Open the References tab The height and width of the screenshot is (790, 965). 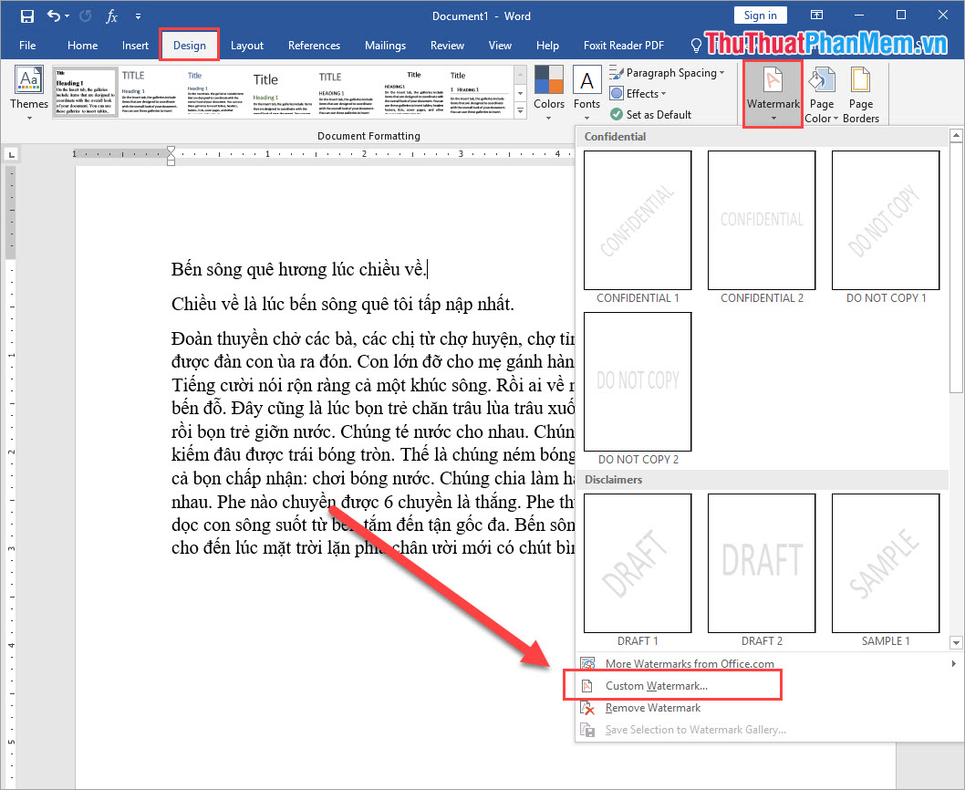pos(314,45)
